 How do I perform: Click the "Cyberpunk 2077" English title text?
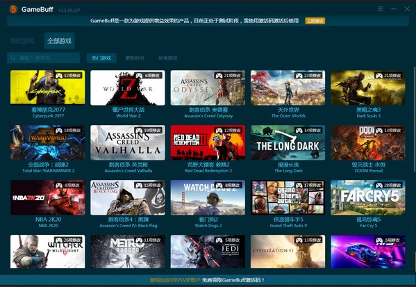coord(48,116)
